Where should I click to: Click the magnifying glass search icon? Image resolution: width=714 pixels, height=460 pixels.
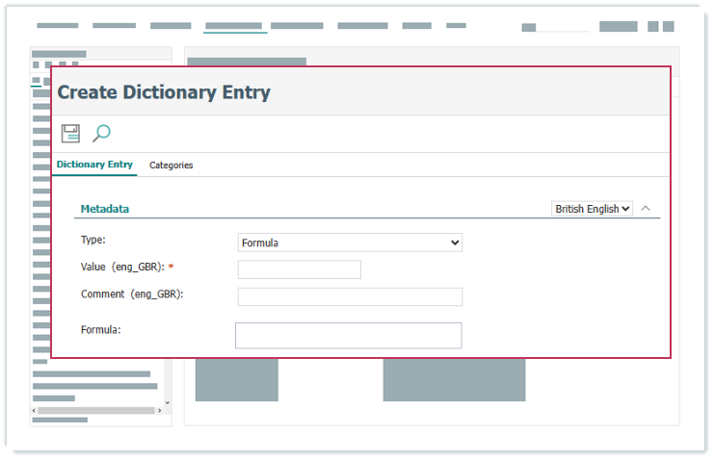point(101,133)
